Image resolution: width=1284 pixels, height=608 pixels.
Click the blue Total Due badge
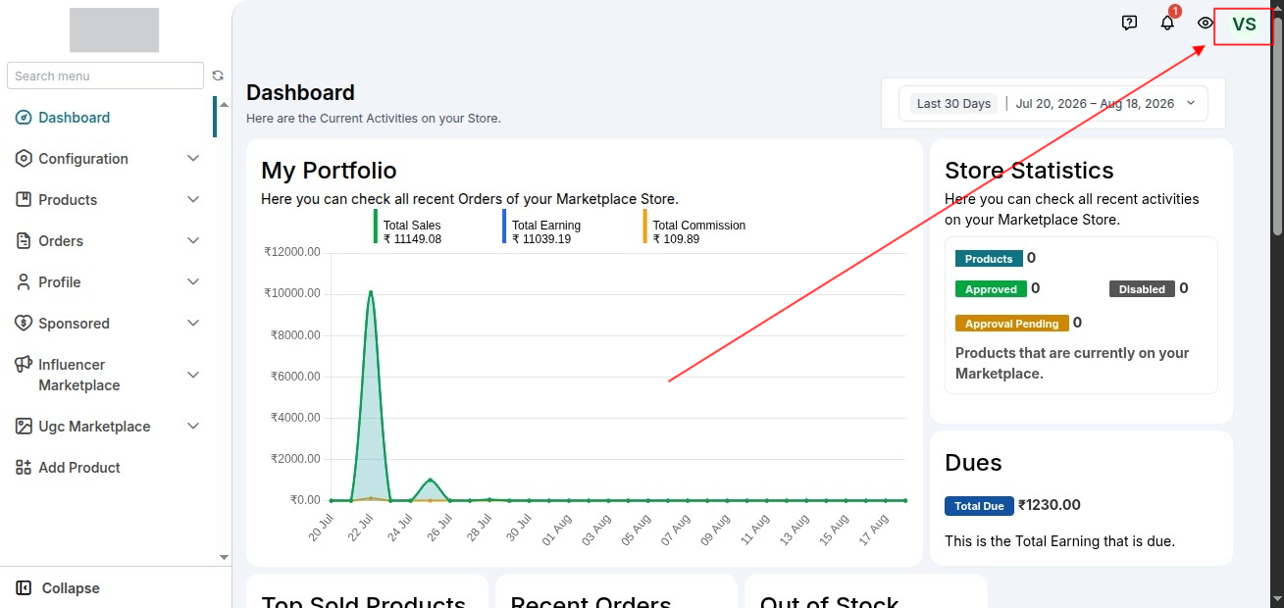click(980, 506)
